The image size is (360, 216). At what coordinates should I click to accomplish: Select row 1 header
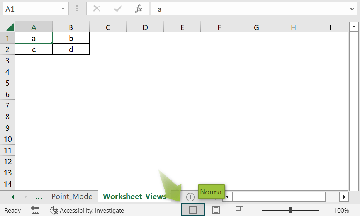(8, 38)
